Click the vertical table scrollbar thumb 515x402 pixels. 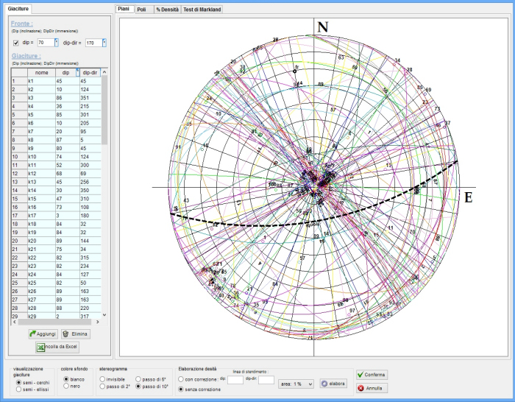(104, 110)
